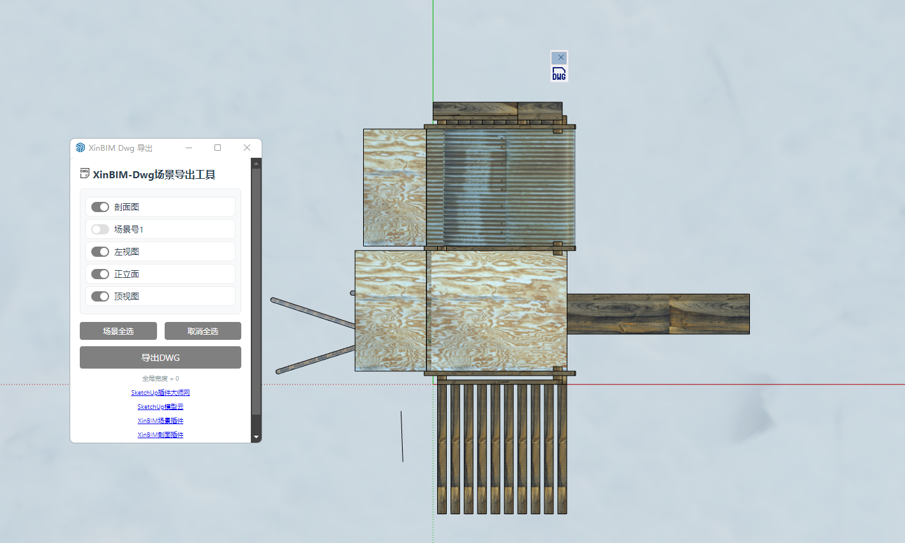Open the SketchUp插件大师网 link

click(x=160, y=393)
